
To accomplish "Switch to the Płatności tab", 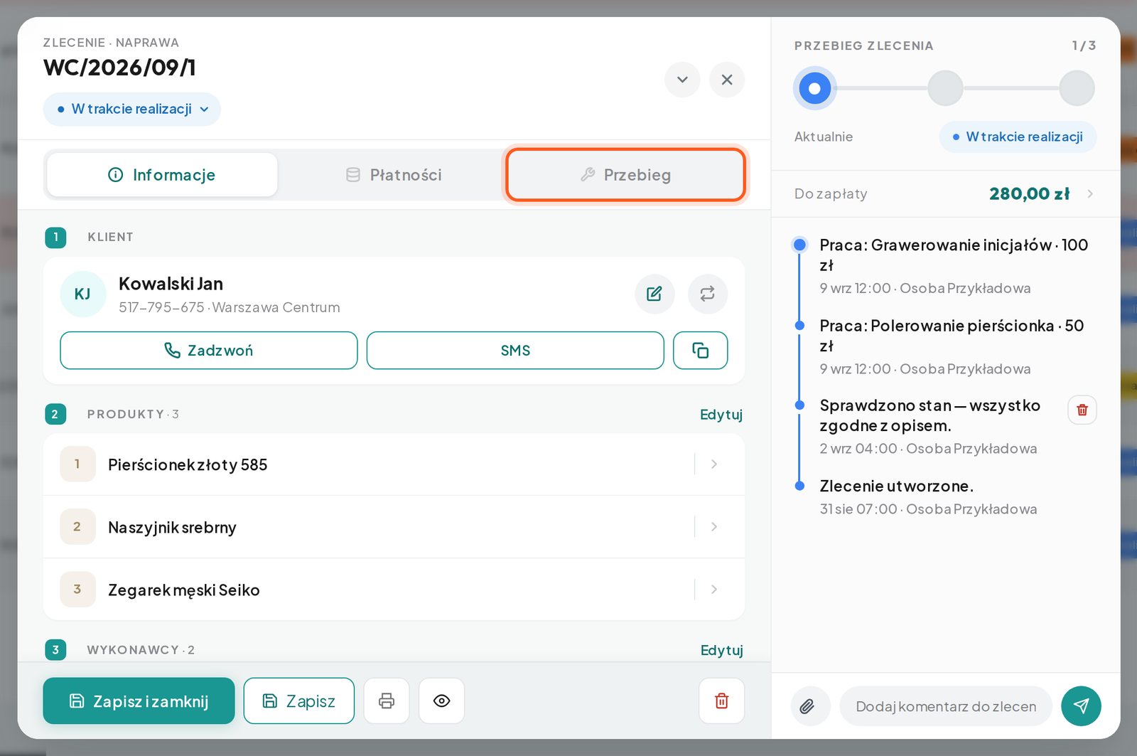I will point(394,175).
